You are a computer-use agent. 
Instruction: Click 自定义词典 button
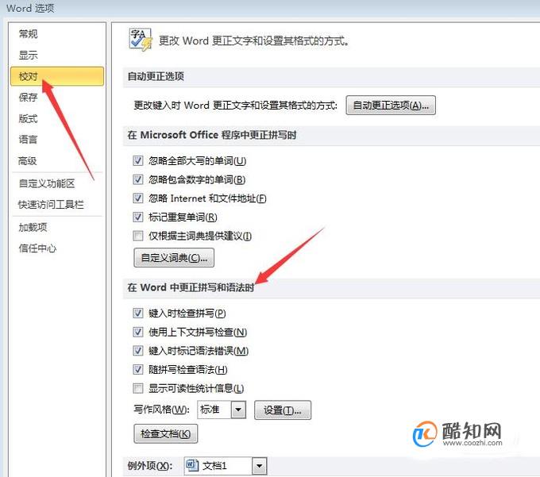coord(174,257)
